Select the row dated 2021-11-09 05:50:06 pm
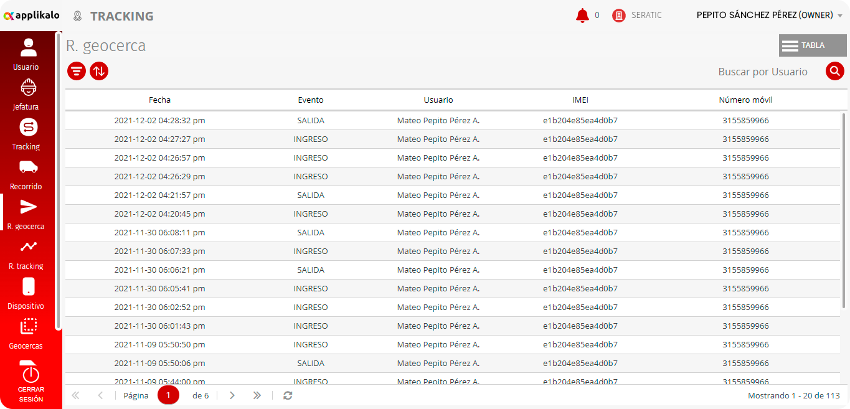The image size is (850, 409). [x=453, y=364]
